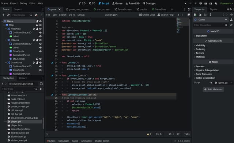
Task: Toggle FileSystem split mode icon
Action: (x=41, y=84)
